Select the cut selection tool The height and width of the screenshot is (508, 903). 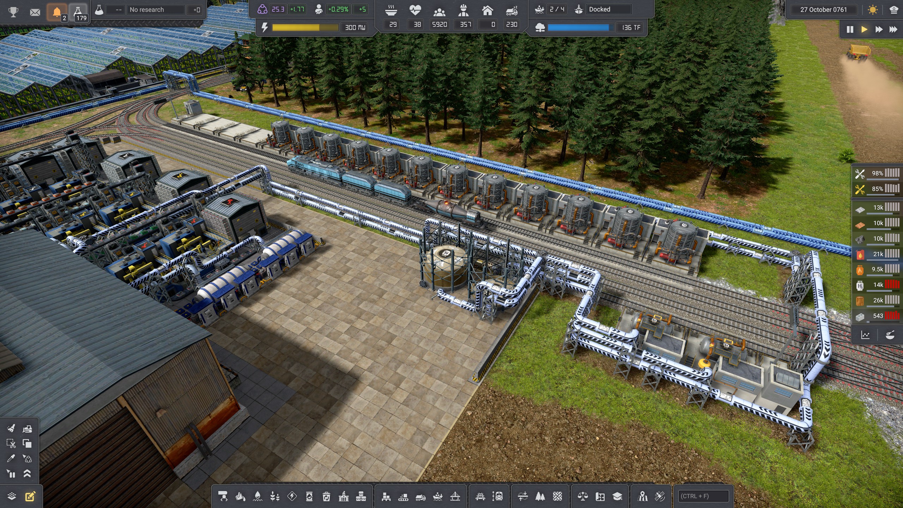(11, 443)
